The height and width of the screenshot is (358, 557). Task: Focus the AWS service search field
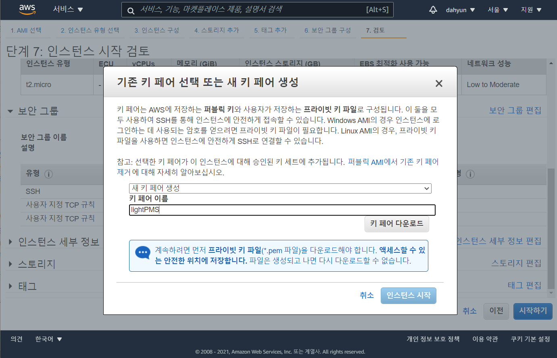coord(257,10)
